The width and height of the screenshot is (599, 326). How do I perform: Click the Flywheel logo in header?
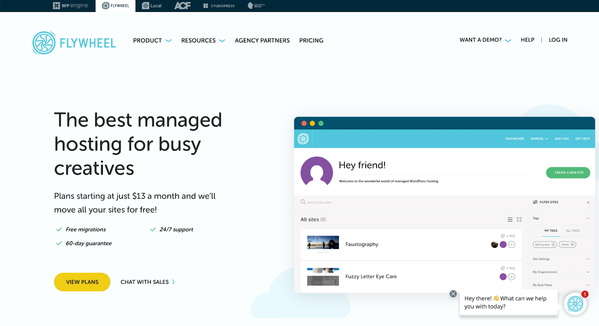(74, 43)
